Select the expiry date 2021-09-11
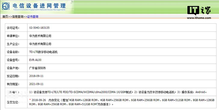The image size is (219, 110). (x=36, y=84)
